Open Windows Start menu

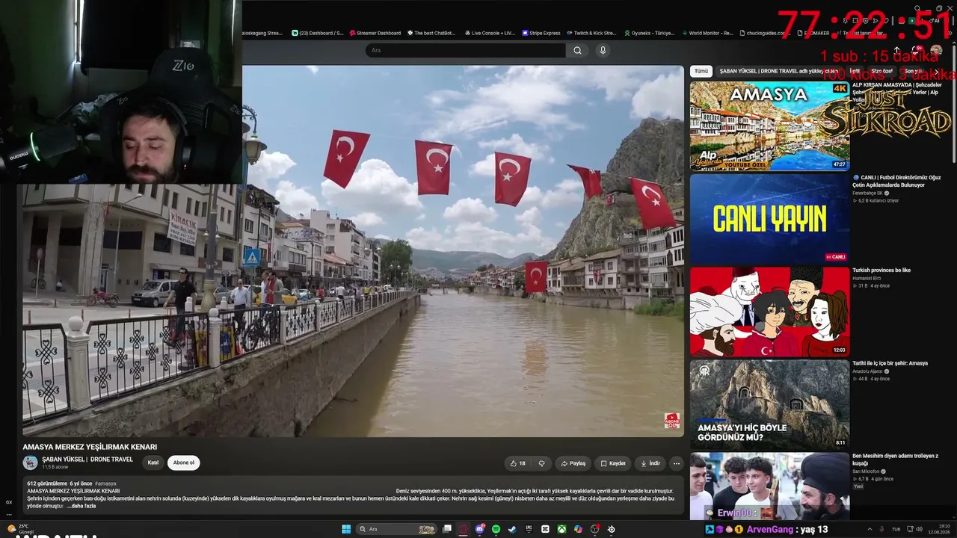[346, 529]
